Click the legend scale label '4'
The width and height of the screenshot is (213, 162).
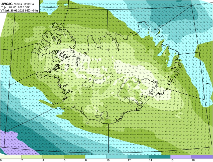[x=43, y=160]
